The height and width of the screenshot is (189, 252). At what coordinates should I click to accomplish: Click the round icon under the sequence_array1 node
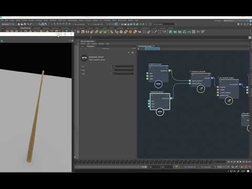tap(160, 112)
